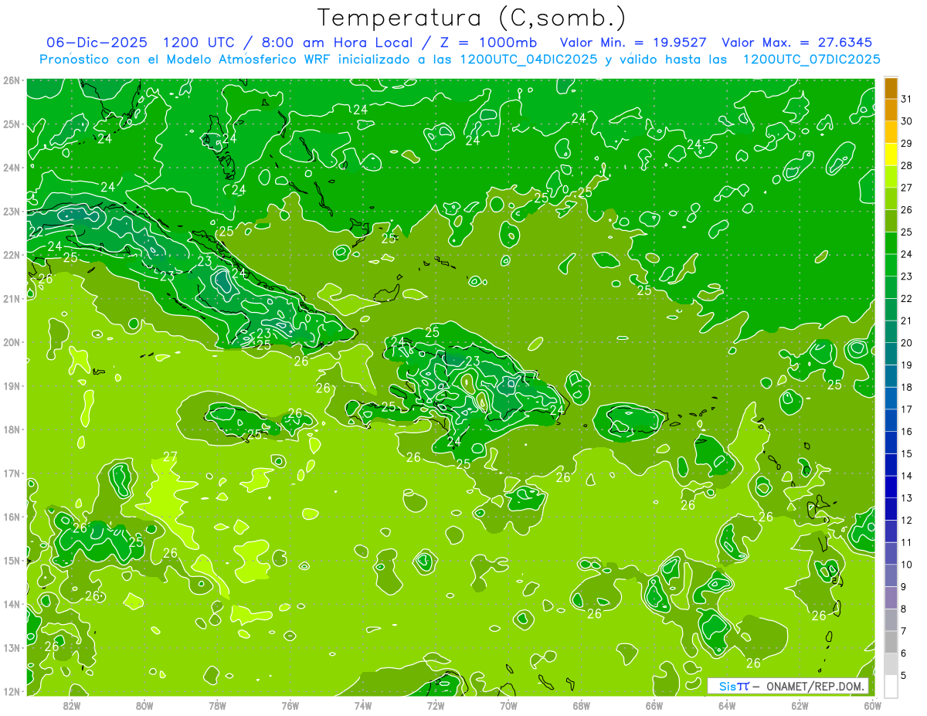Viewport: 927px width, 716px height.
Task: Click the 60W longitude axis label
Action: click(x=872, y=705)
